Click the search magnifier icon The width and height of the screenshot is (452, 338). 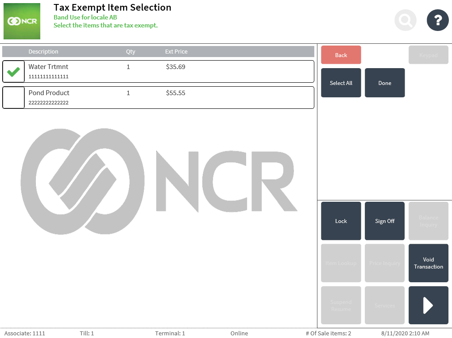406,20
